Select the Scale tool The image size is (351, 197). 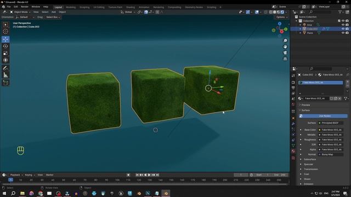pos(5,53)
